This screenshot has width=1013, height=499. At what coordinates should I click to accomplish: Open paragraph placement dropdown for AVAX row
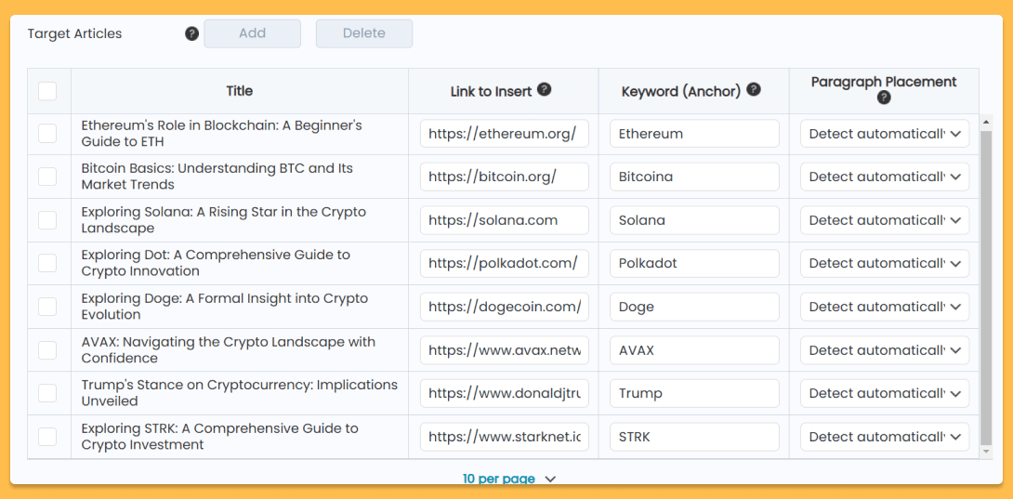point(885,349)
